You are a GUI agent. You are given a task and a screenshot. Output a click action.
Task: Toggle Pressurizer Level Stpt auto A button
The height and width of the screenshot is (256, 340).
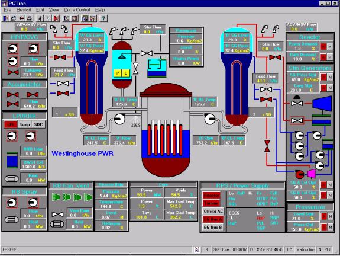323,216
